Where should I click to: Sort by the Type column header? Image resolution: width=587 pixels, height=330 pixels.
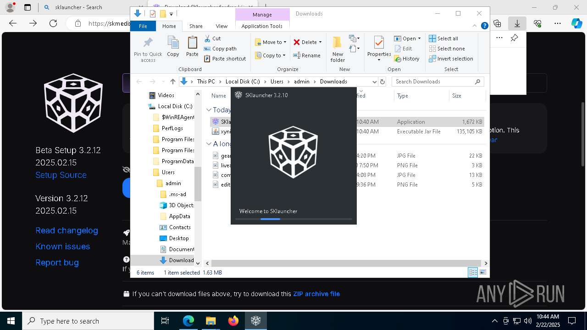421,96
